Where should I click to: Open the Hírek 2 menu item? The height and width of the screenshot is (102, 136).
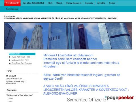coord(59,3)
